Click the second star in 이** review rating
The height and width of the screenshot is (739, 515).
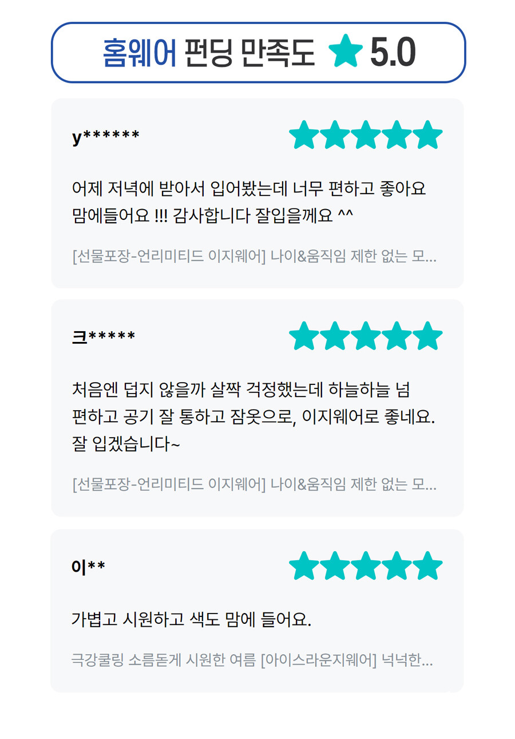pyautogui.click(x=335, y=566)
